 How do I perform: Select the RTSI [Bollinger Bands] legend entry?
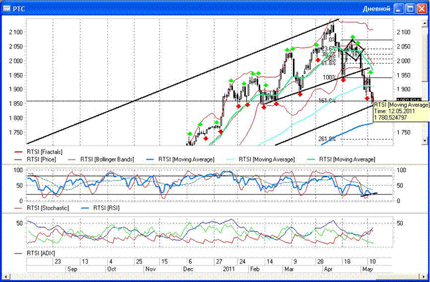tap(101, 160)
